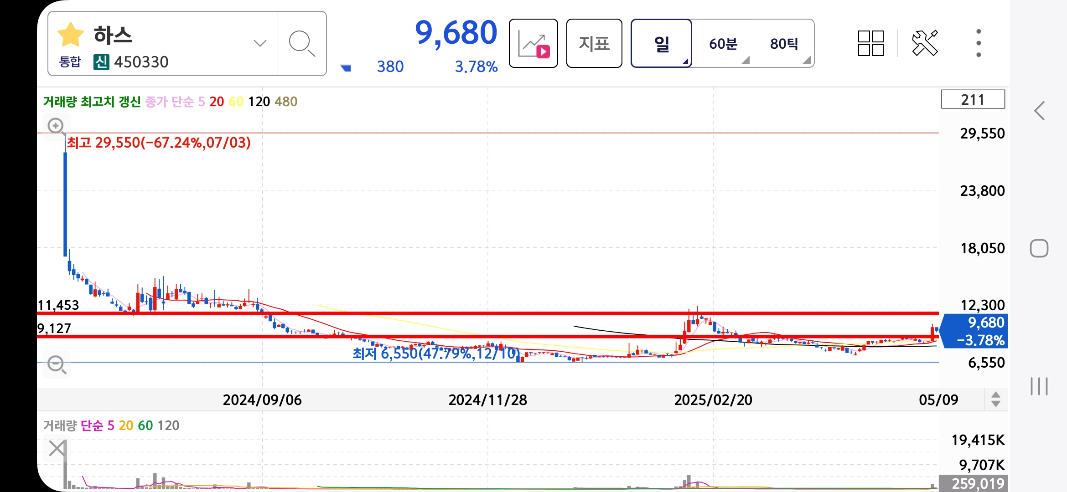
Task: Tap the 05/09 latest date label
Action: coord(938,400)
